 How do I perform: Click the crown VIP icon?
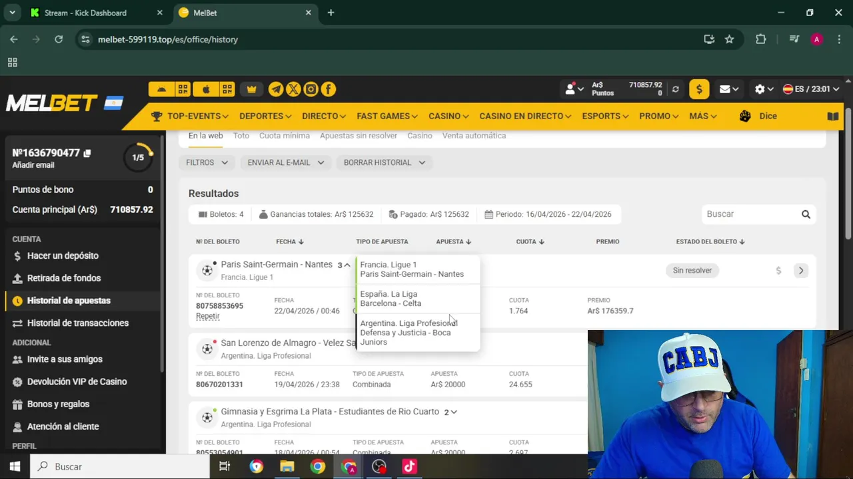pyautogui.click(x=251, y=89)
